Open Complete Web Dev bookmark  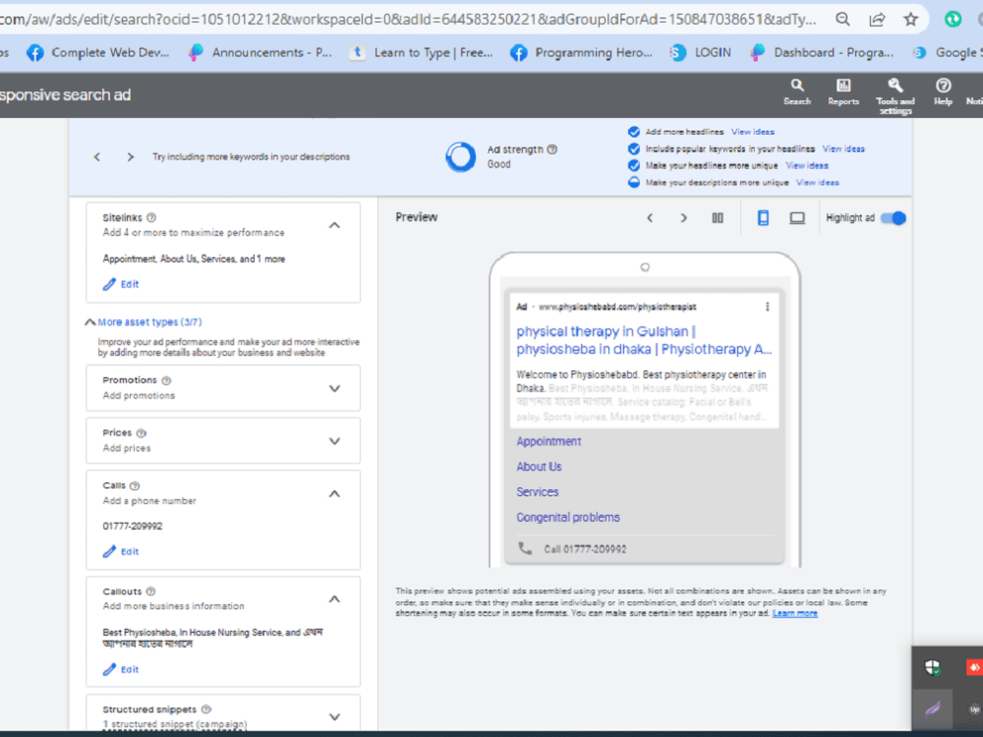(x=98, y=53)
